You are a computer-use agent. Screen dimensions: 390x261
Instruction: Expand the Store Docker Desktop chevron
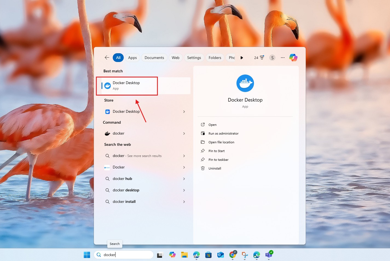point(184,112)
